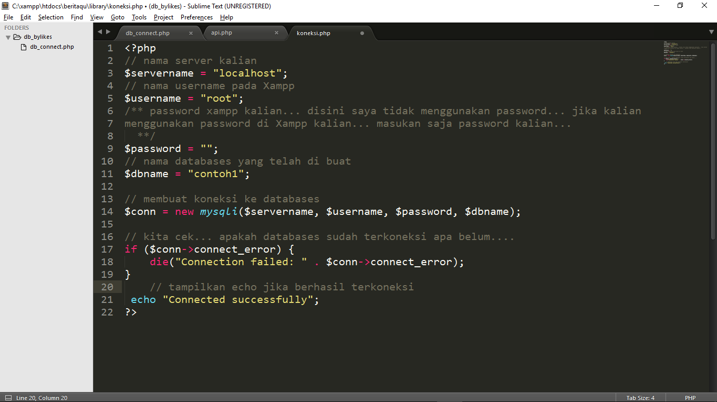Open the Goto menu
Image resolution: width=717 pixels, height=402 pixels.
[117, 17]
